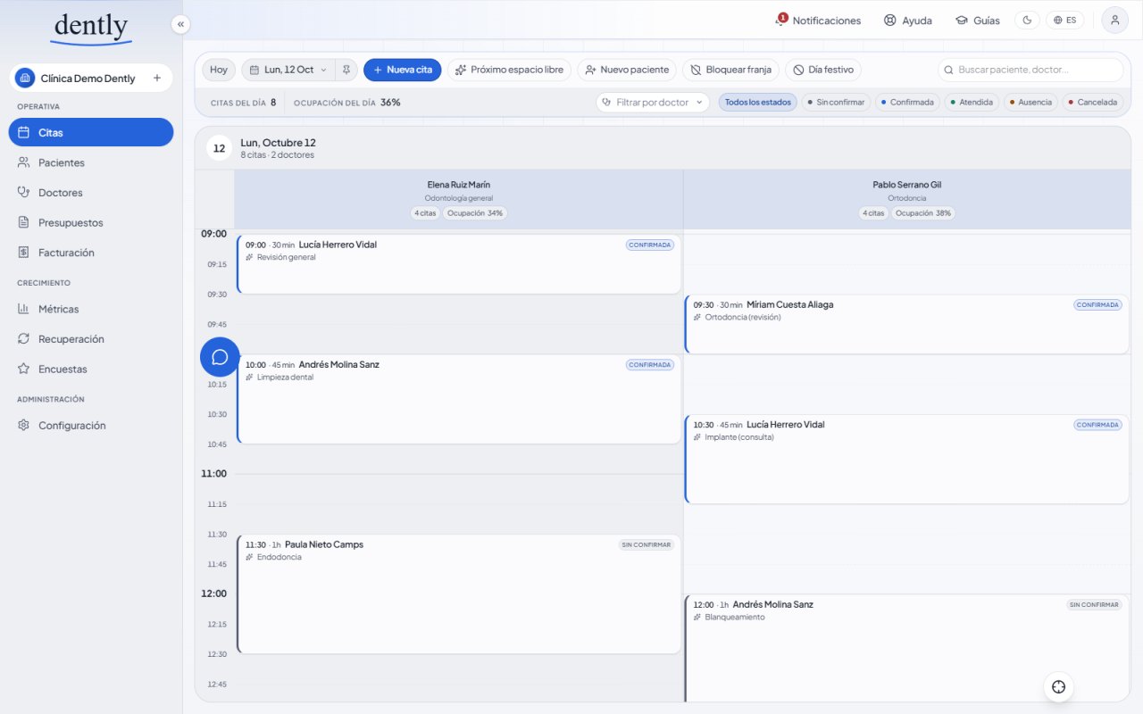The width and height of the screenshot is (1143, 714).
Task: Open the user profile avatar icon
Action: click(x=1114, y=20)
